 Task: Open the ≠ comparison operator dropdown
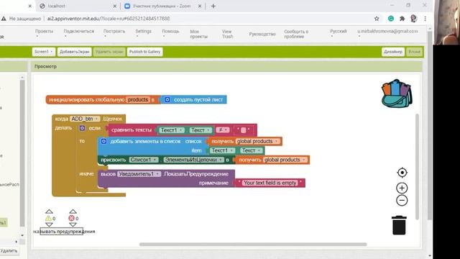tap(222, 129)
